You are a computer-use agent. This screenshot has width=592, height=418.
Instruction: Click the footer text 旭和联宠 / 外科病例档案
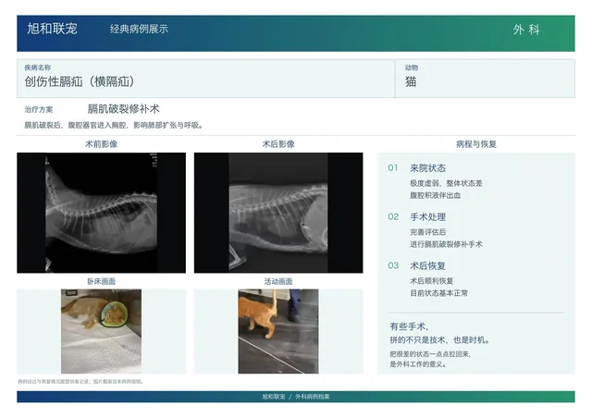tap(296, 397)
